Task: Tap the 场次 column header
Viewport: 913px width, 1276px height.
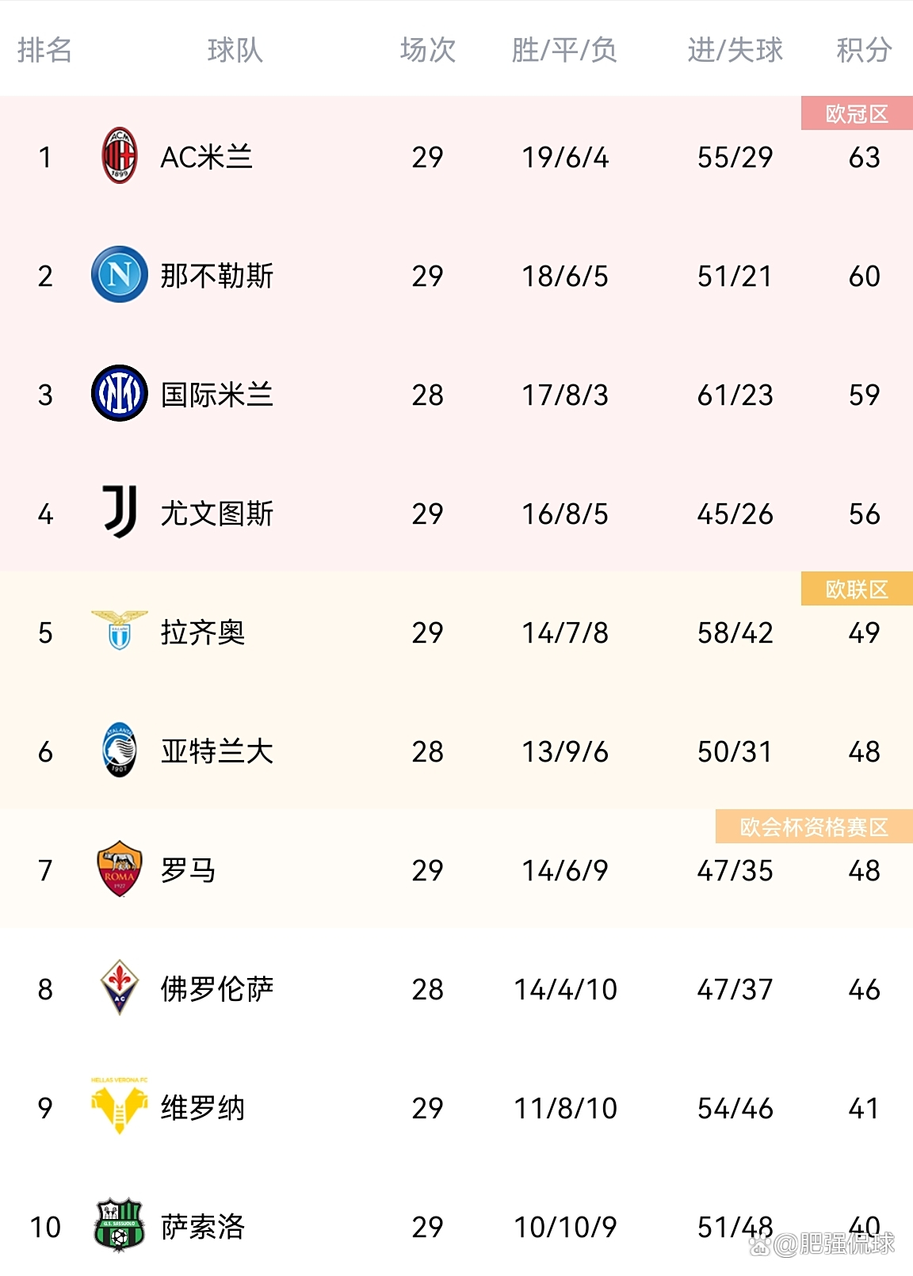Action: click(428, 50)
